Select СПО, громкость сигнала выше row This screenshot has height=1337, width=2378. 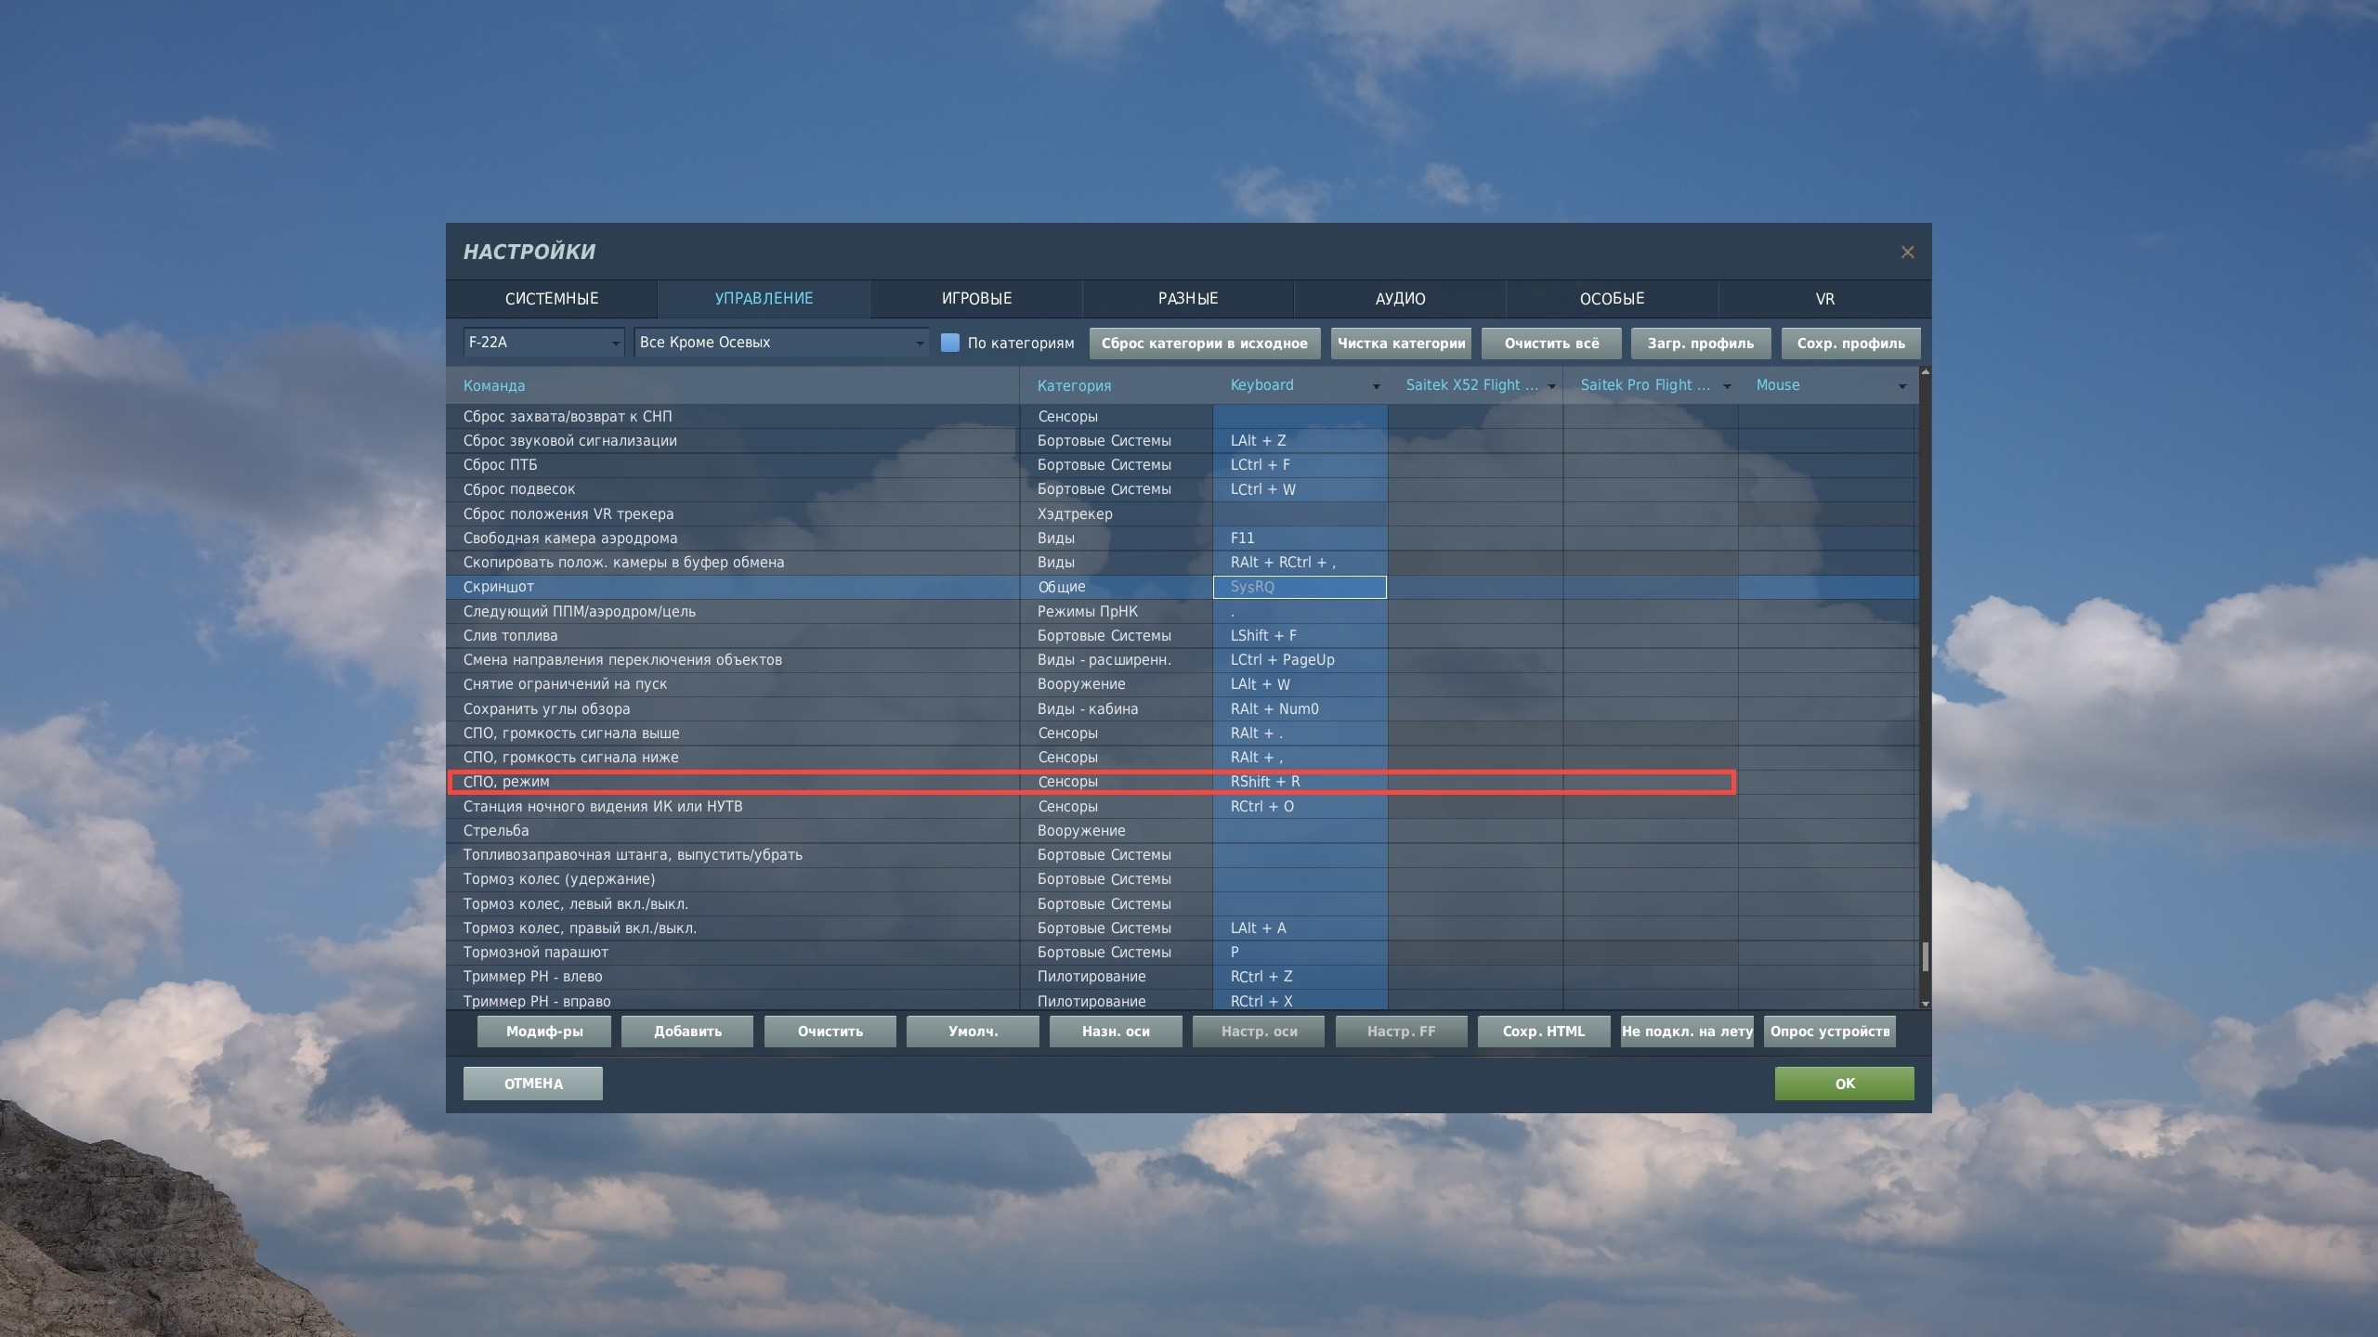1182,733
